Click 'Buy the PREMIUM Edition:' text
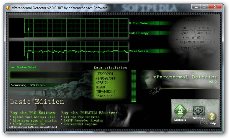Viewport: 230px width, 139px height. [x=89, y=113]
